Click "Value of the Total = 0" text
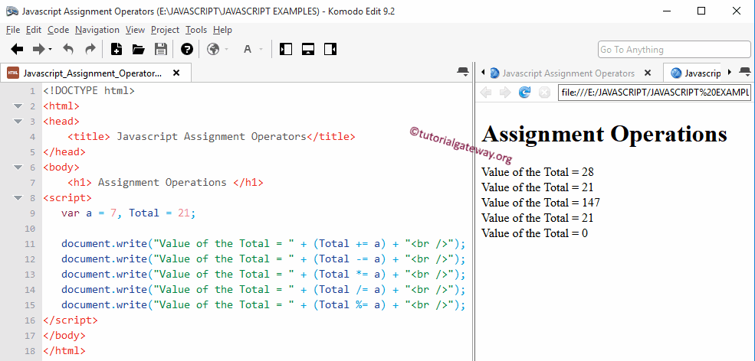The image size is (755, 361). 534,233
